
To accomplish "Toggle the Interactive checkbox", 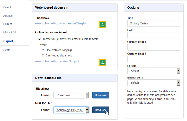I will click(x=40, y=39).
